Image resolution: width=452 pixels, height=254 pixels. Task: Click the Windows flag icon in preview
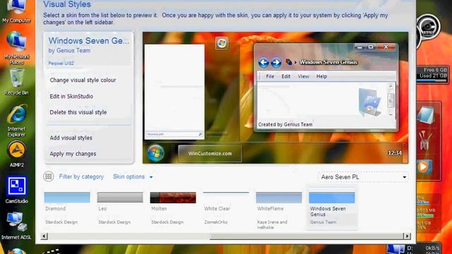(222, 43)
